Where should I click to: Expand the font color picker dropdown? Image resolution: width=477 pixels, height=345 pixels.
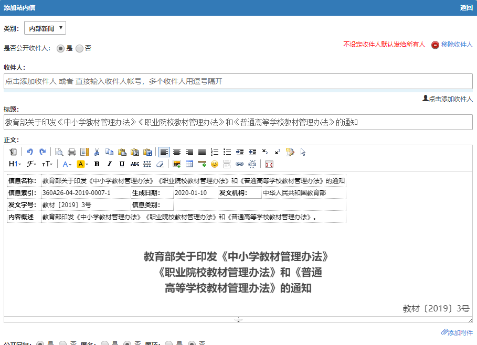click(70, 164)
